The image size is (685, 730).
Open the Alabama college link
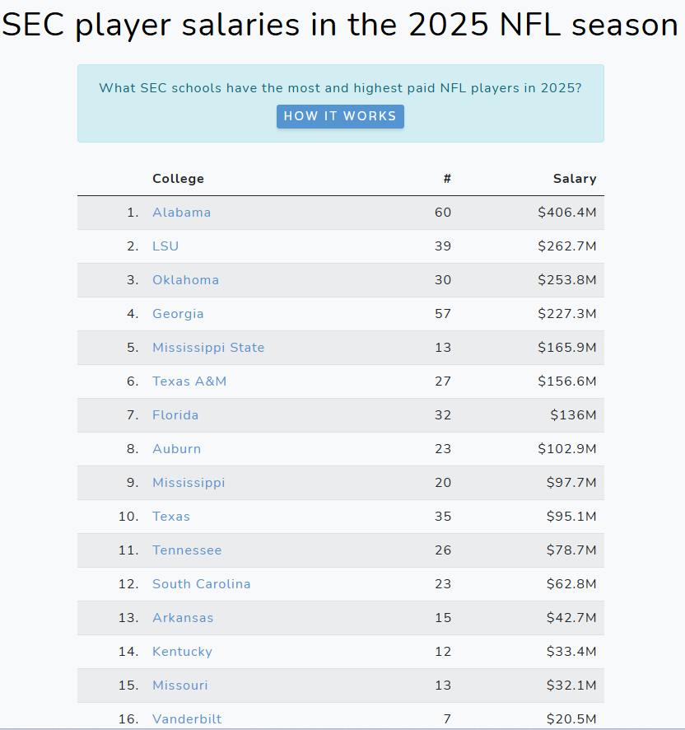[x=181, y=213]
